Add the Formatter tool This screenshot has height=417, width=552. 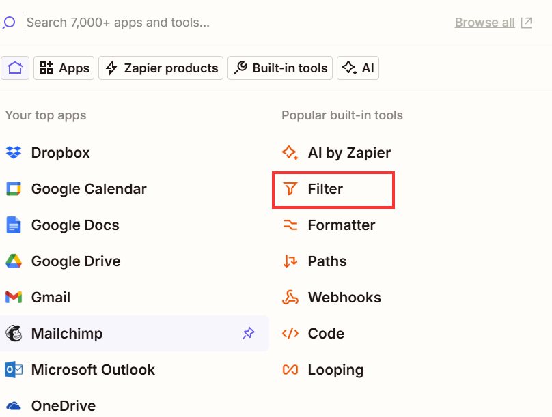tap(341, 225)
